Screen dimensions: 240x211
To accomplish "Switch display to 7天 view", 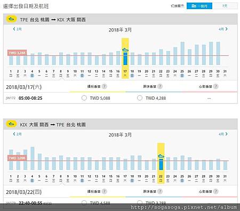I will pyautogui.click(x=225, y=6).
